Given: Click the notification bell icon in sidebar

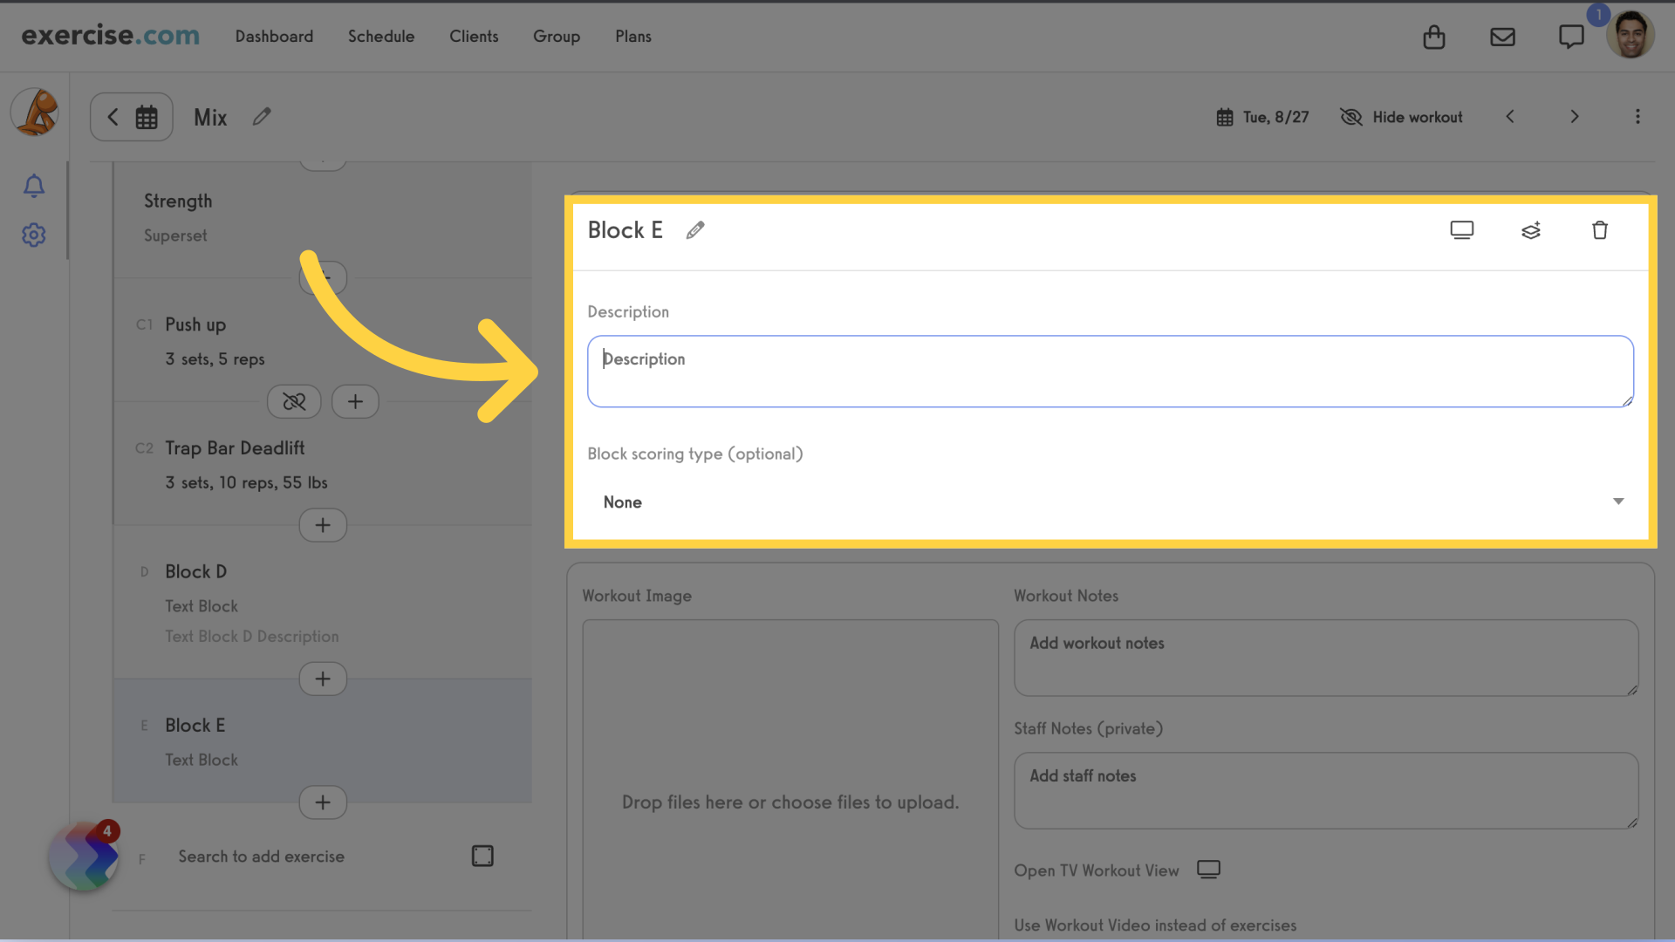Looking at the screenshot, I should tap(33, 185).
